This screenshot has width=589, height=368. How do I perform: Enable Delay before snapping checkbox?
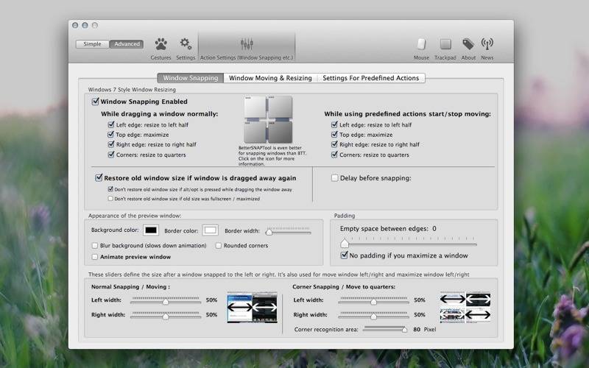coord(335,178)
